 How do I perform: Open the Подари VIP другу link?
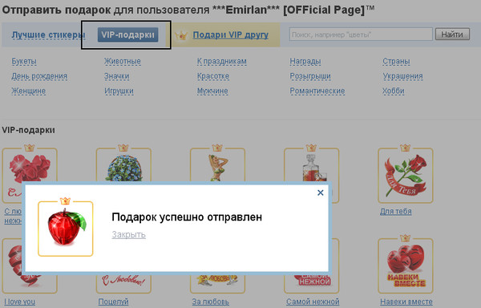[230, 35]
